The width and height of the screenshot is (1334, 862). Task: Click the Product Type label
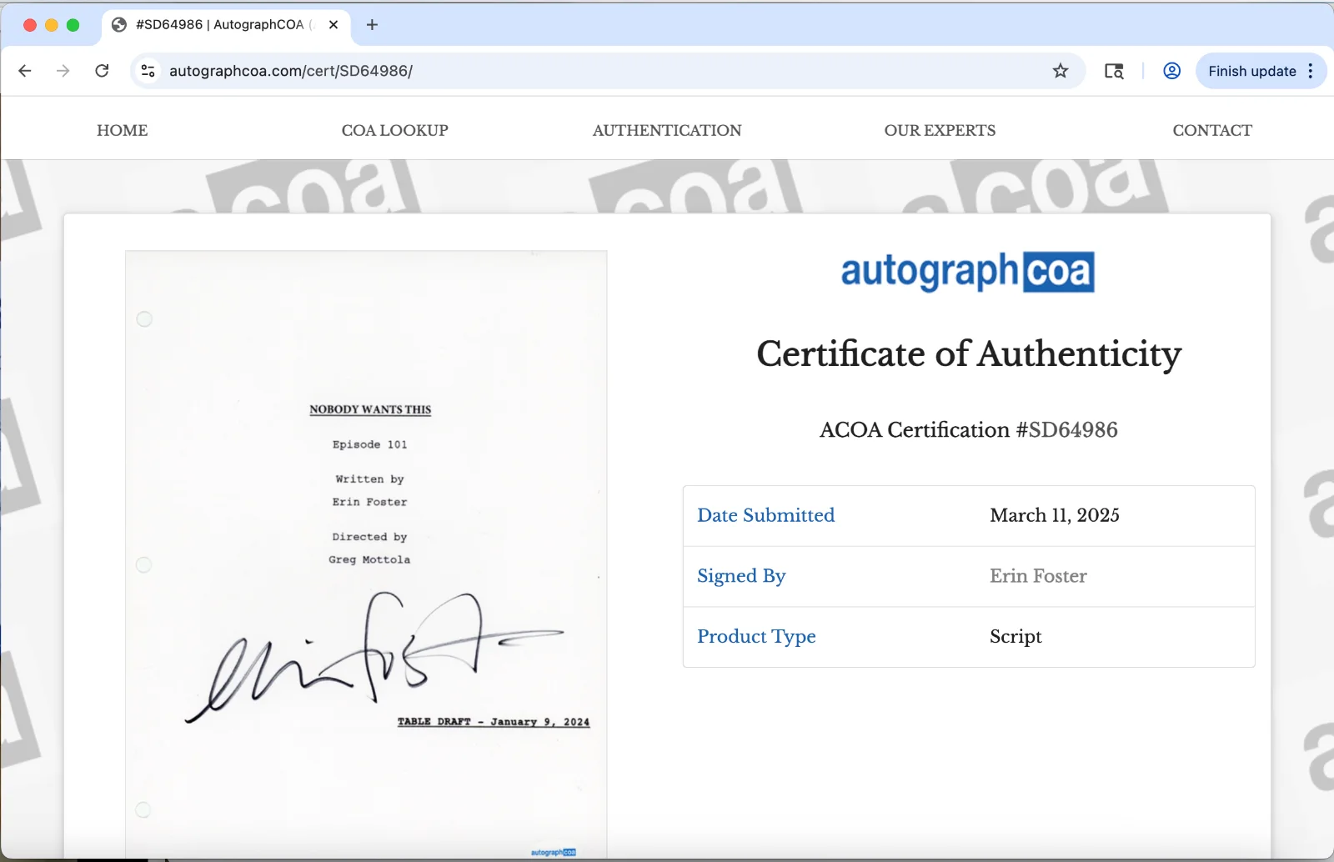click(756, 637)
